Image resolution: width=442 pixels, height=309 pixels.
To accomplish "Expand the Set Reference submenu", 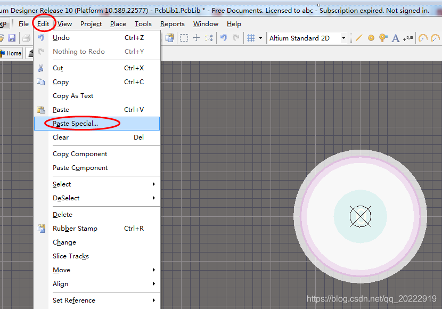I will 97,300.
